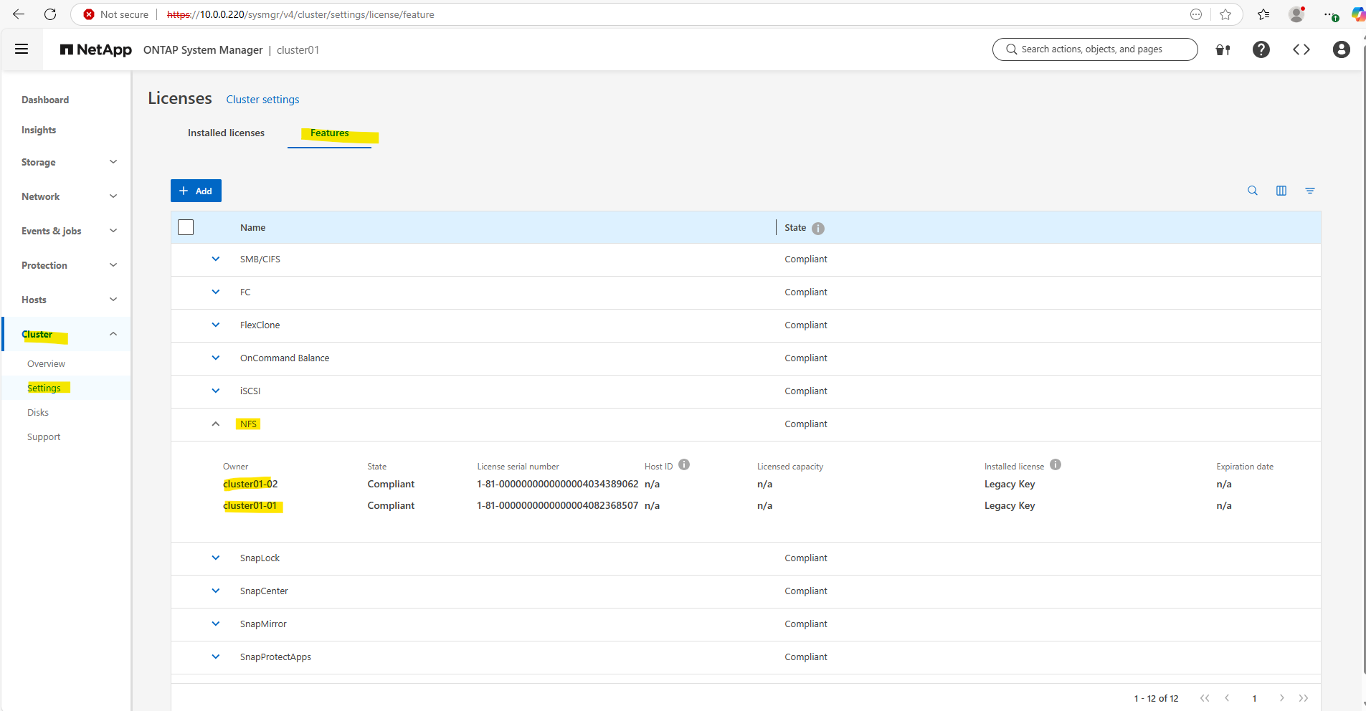Bookmark page with the star icon
1366x711 pixels.
(1225, 14)
